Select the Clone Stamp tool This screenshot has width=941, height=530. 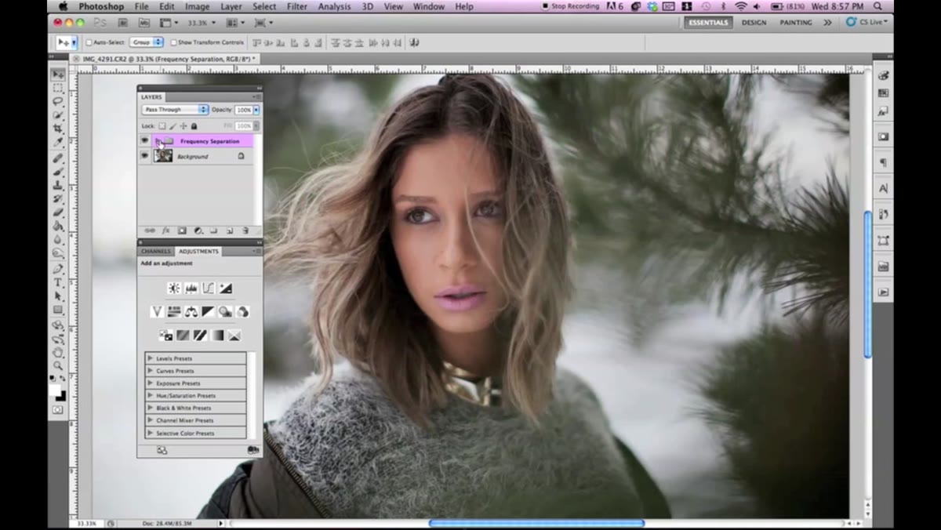[58, 185]
